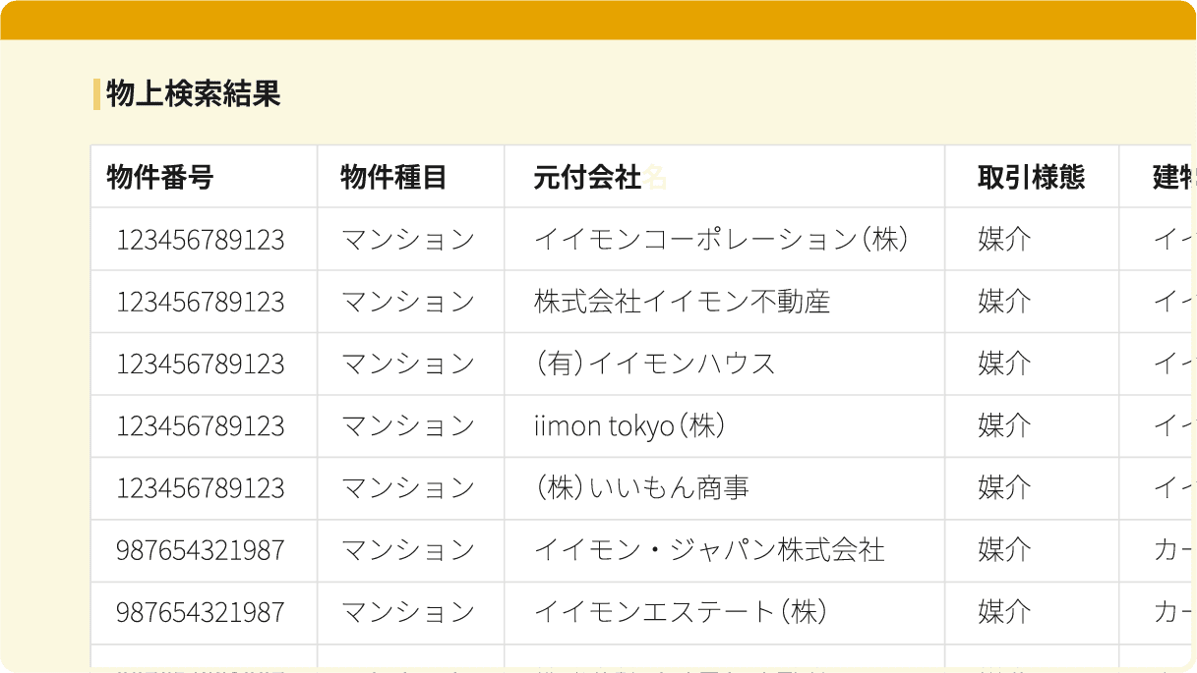
Task: Click property number 123456789123 in first row
Action: [x=201, y=240]
